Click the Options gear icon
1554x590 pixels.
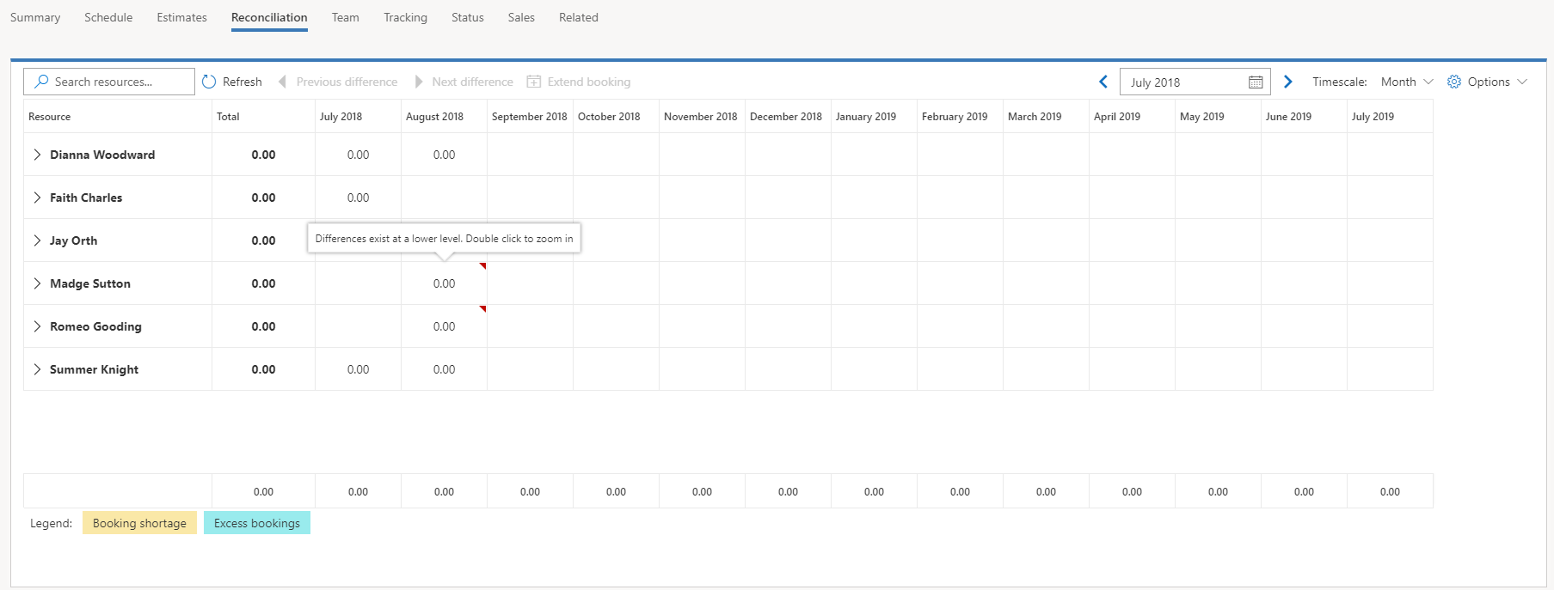(1454, 82)
